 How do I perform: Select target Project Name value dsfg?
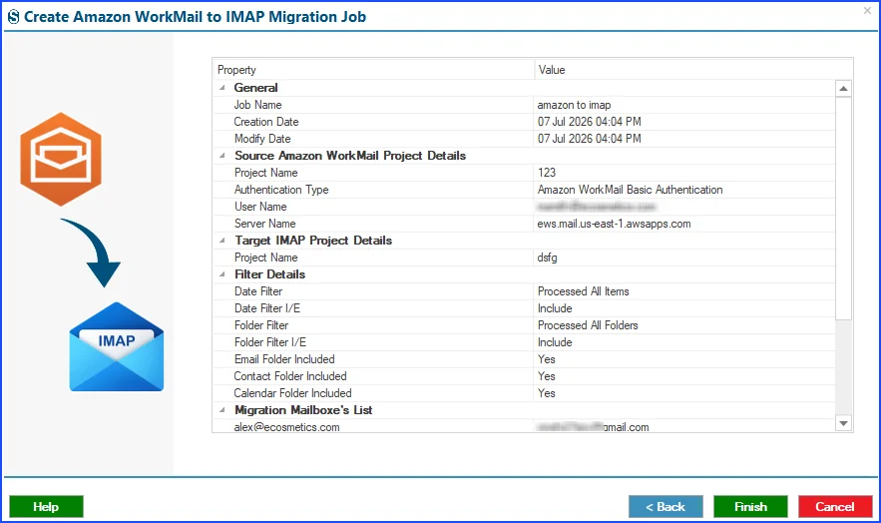547,258
